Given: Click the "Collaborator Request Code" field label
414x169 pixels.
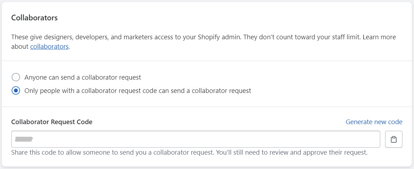Looking at the screenshot, I should pos(52,122).
